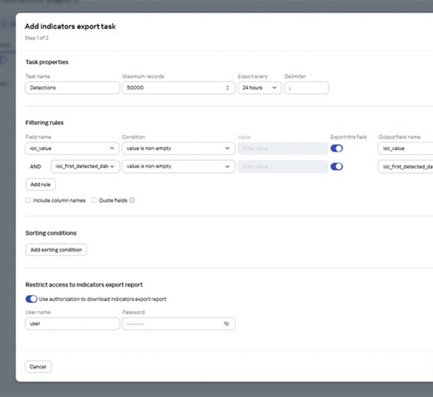The height and width of the screenshot is (397, 433).
Task: Click the Delimiter input field
Action: tap(306, 88)
